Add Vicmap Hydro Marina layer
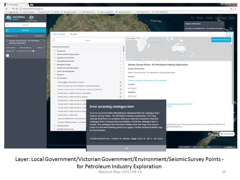The height and width of the screenshot is (180, 240). pyautogui.click(x=120, y=97)
